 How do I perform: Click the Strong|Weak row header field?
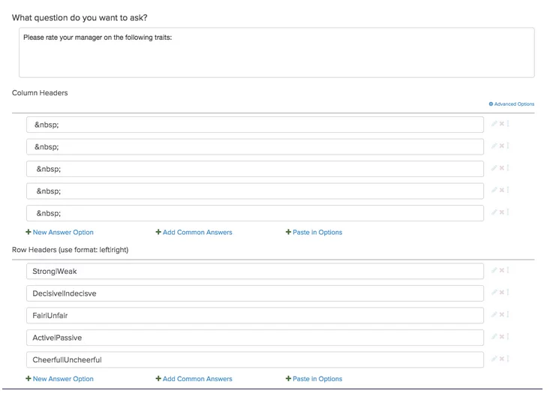coord(255,271)
